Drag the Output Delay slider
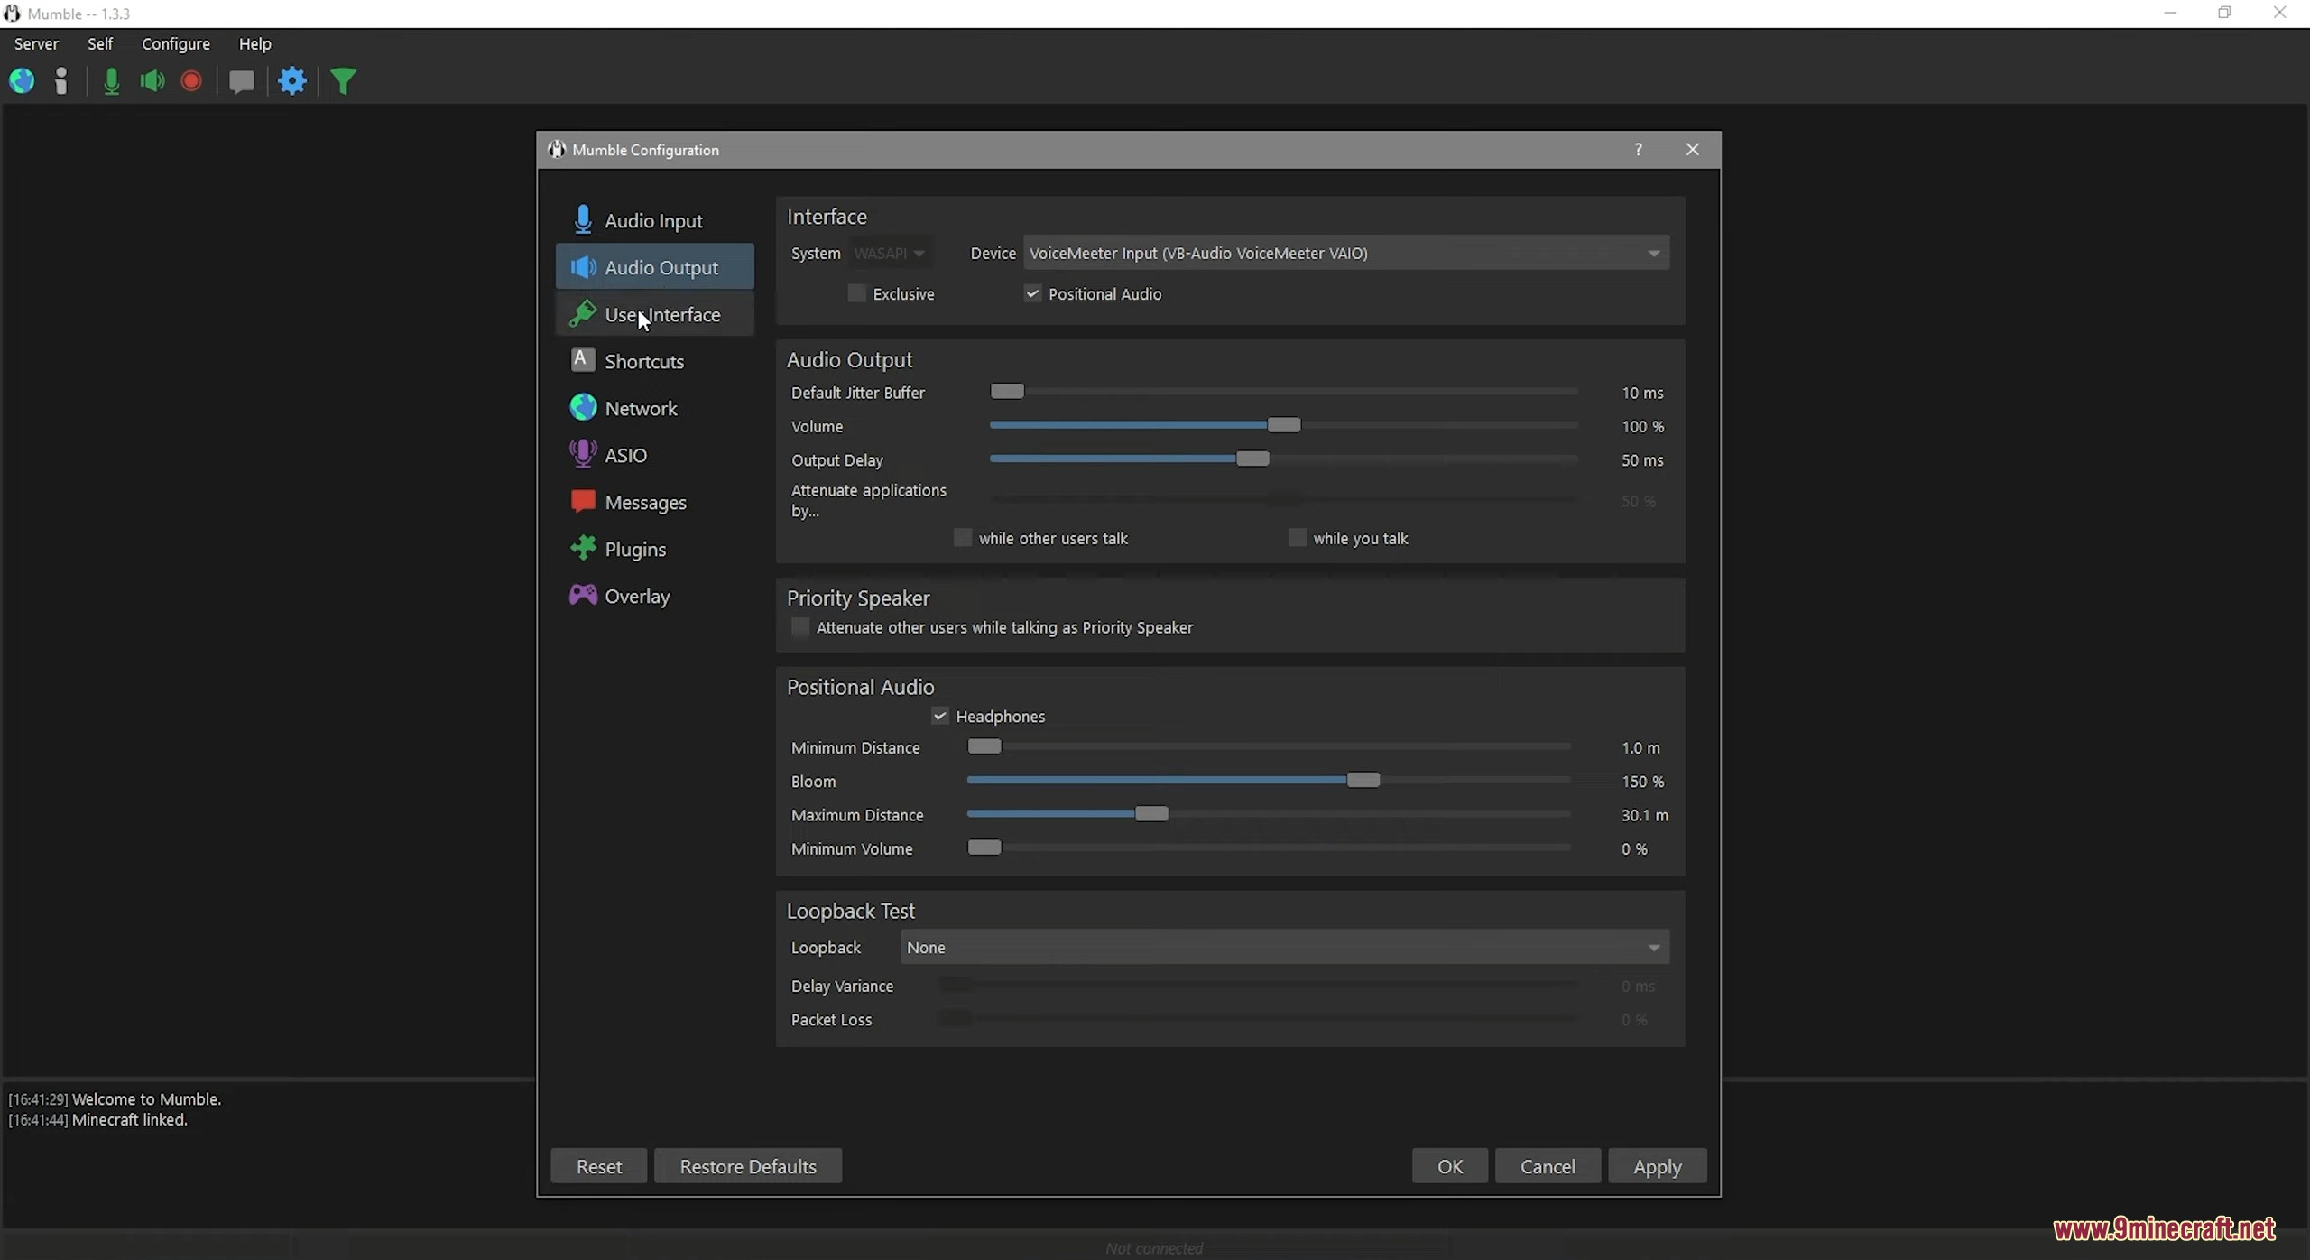Screen dimensions: 2310x1260 coord(1251,458)
